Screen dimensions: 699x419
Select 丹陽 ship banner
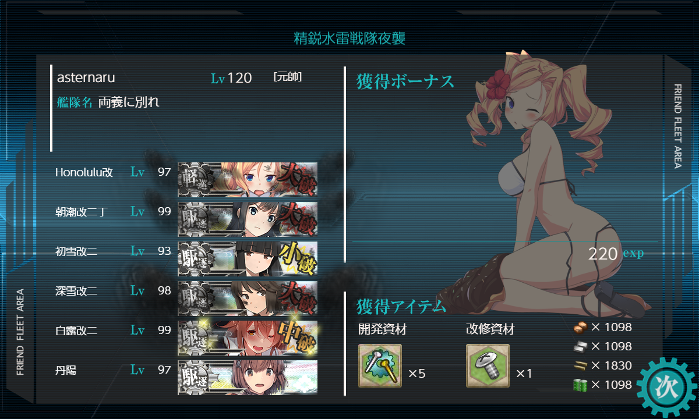(x=248, y=377)
